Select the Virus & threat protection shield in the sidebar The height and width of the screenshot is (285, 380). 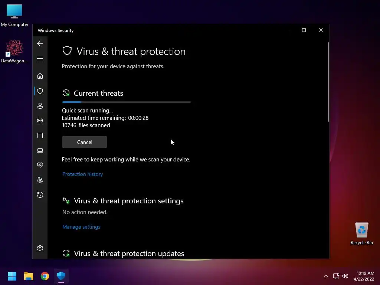tap(40, 91)
